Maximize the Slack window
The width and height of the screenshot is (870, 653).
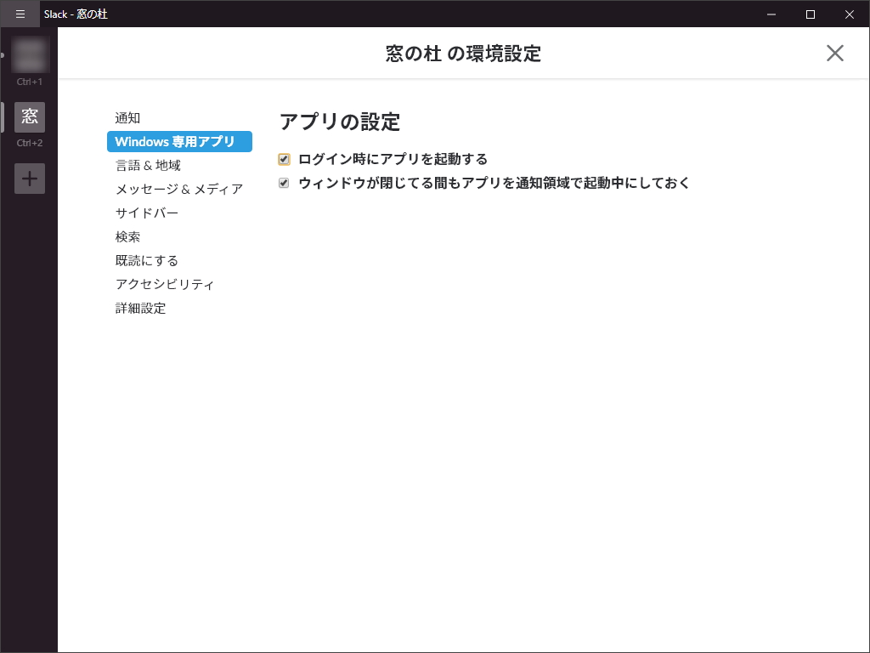tap(810, 14)
